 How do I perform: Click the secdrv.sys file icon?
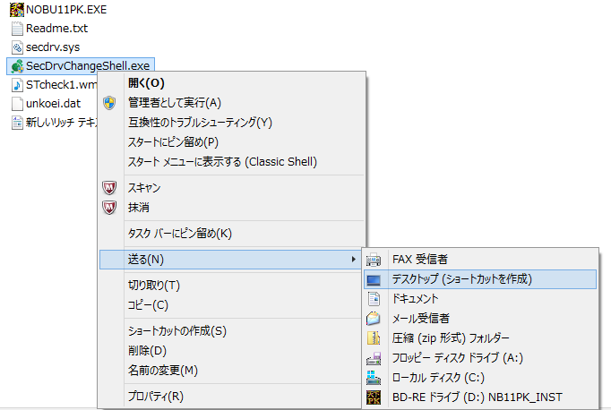point(16,47)
